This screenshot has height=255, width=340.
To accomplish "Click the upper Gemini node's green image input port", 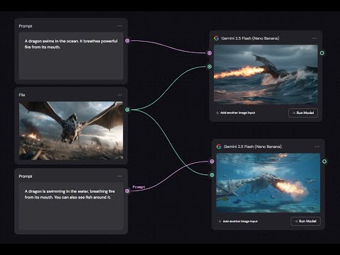I will pyautogui.click(x=210, y=67).
